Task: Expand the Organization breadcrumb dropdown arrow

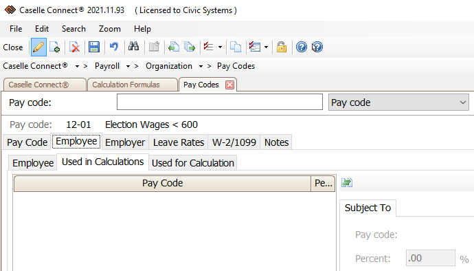Action: pos(201,66)
